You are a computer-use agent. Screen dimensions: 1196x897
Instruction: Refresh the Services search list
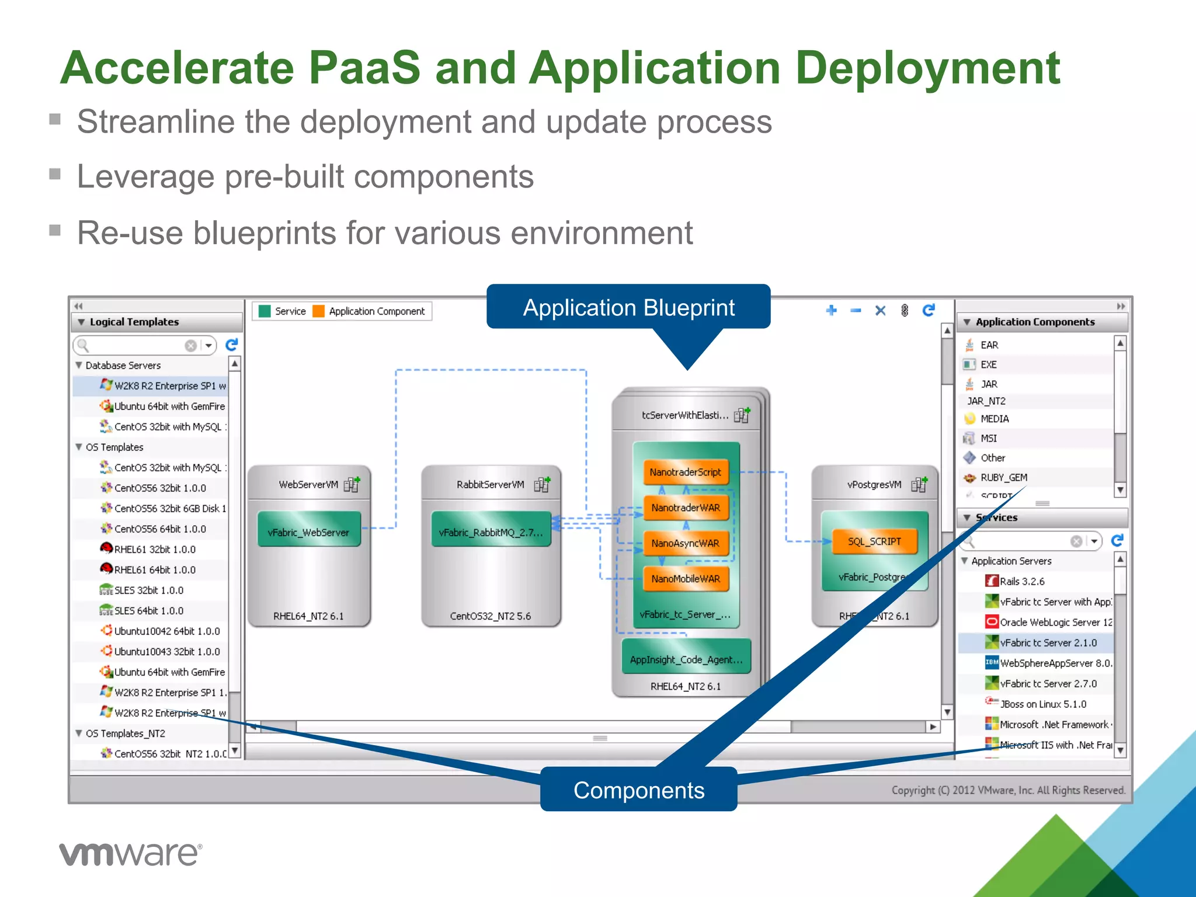(1117, 541)
